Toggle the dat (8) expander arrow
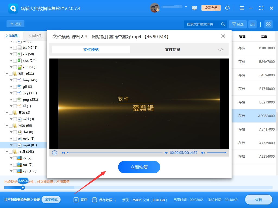 click(x=11, y=132)
